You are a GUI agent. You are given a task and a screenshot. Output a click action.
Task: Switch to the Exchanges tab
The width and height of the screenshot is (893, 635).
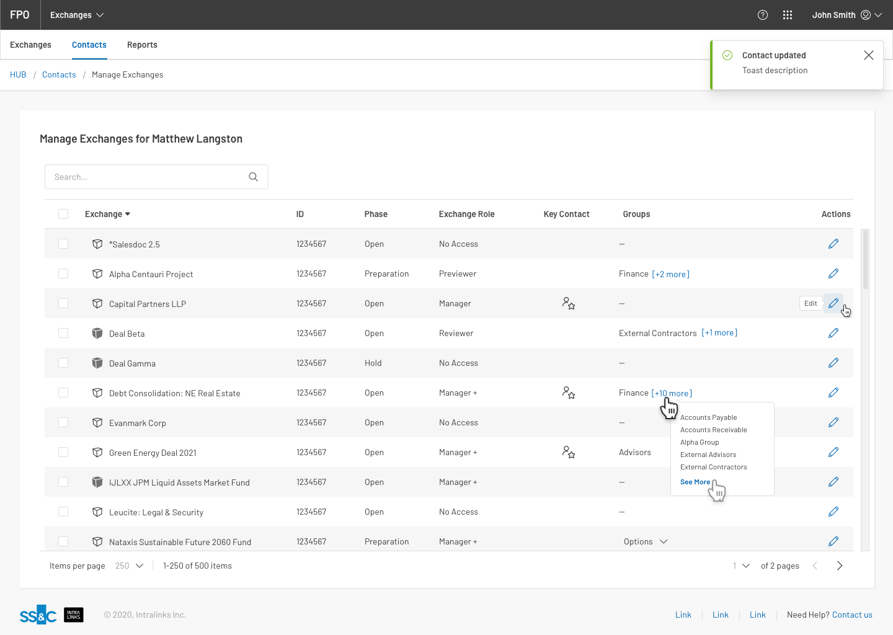tap(30, 45)
